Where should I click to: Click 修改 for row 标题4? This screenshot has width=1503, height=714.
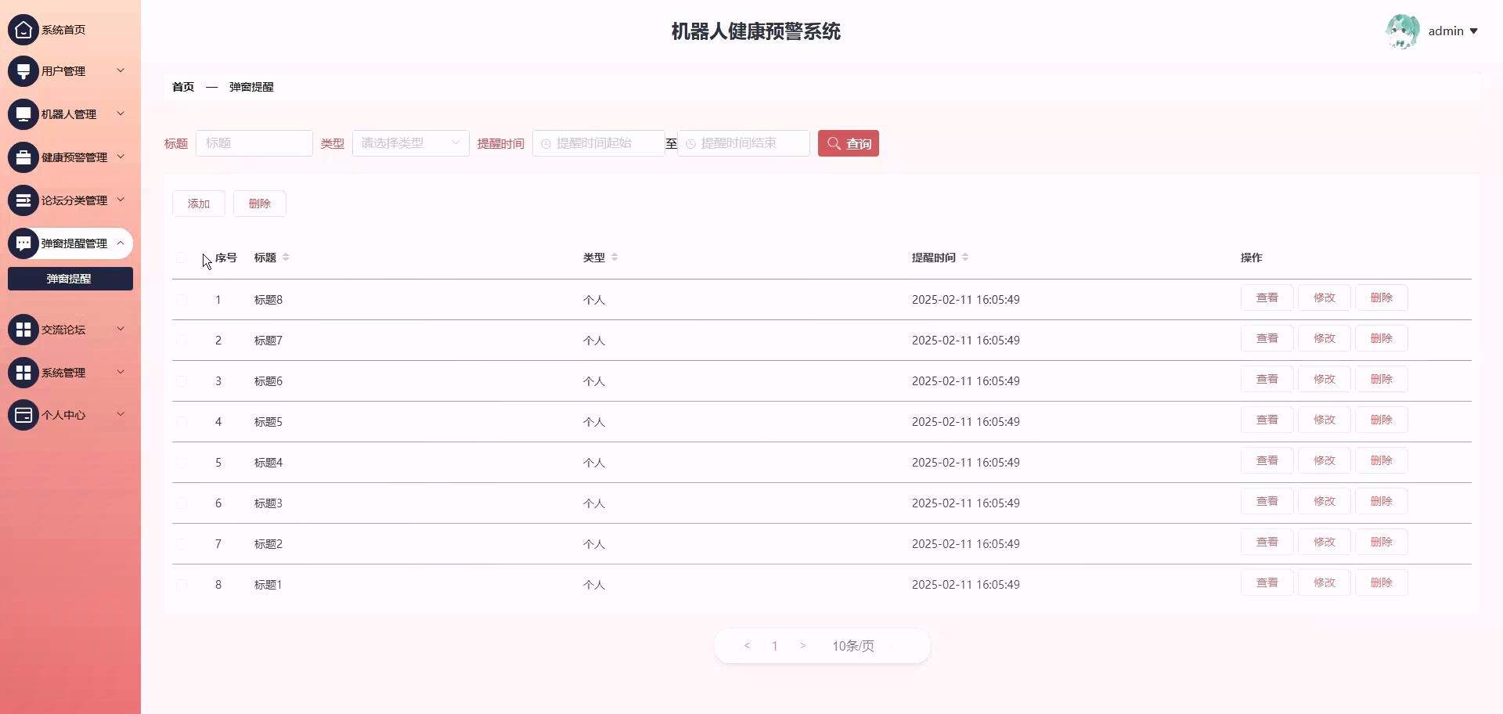(1325, 460)
